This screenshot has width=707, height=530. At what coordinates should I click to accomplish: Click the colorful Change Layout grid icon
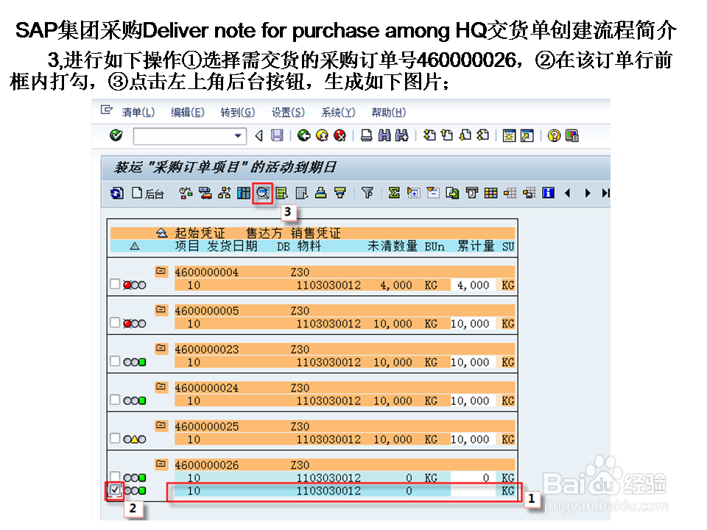(490, 194)
